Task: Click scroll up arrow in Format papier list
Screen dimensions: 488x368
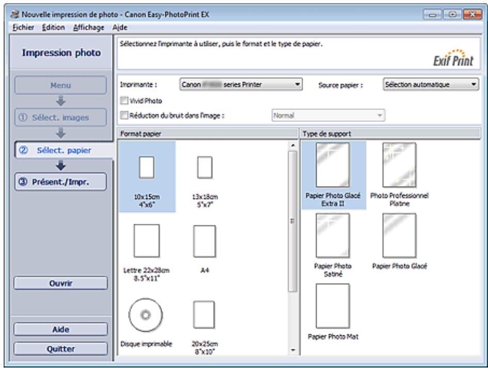Action: pyautogui.click(x=293, y=145)
